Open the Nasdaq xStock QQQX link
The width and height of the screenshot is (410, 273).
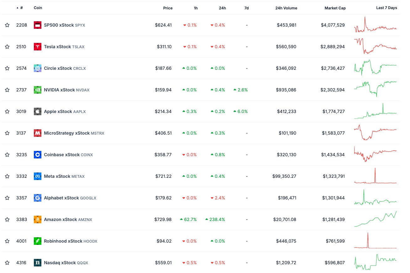[x=66, y=263]
